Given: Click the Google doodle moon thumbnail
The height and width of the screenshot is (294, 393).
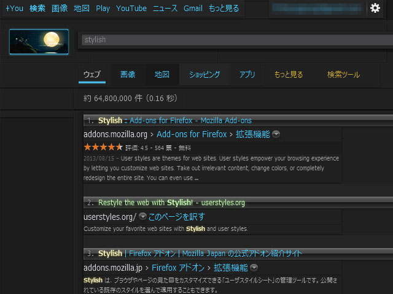Looking at the screenshot, I should coord(39,42).
